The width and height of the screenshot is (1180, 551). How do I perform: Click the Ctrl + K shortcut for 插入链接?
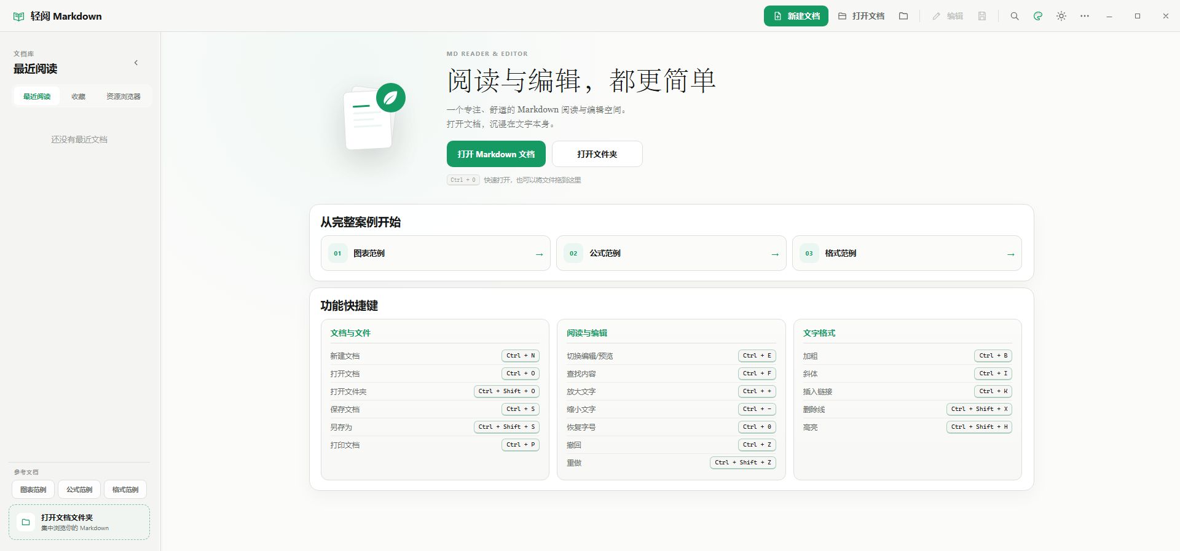[993, 391]
